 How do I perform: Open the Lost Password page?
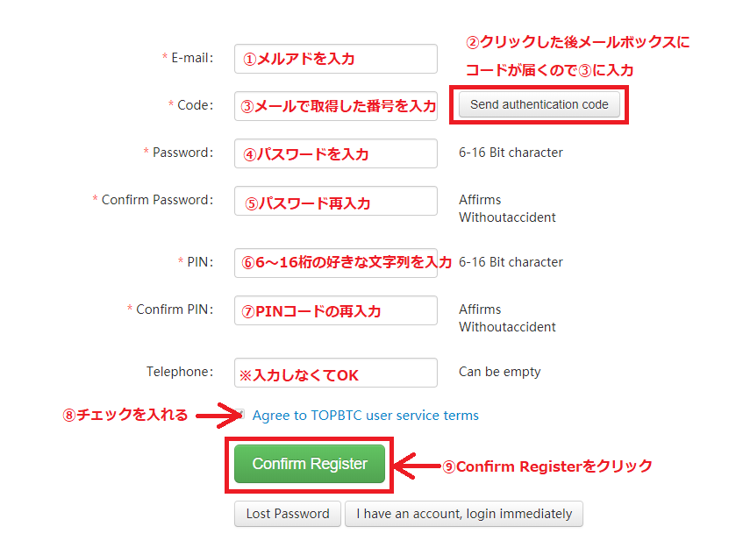tap(288, 514)
